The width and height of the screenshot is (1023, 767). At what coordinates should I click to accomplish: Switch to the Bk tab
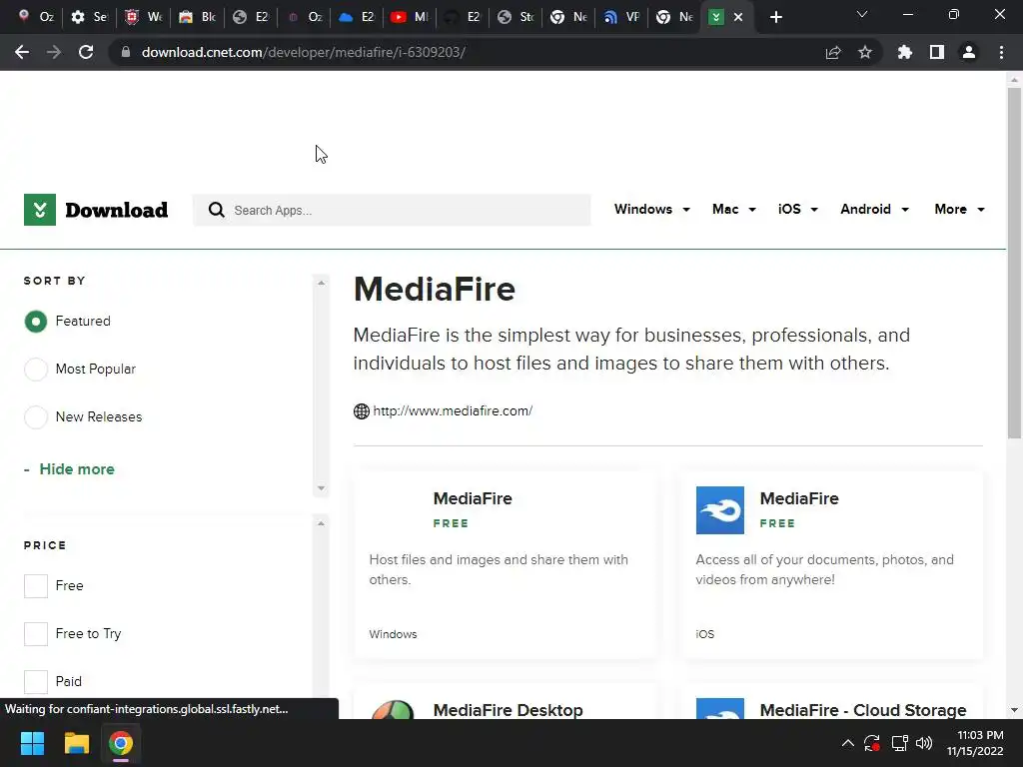tap(197, 17)
